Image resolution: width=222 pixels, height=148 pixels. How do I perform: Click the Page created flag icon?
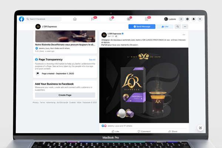click(38, 74)
